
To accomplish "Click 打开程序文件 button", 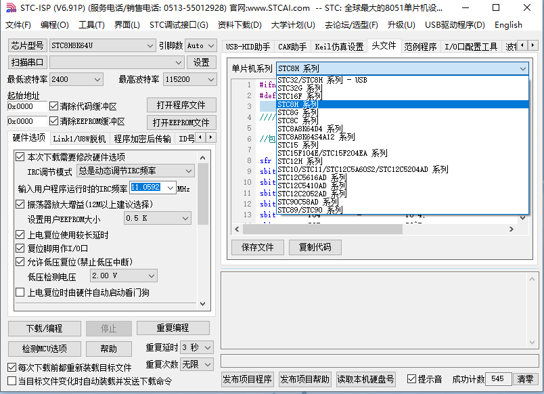I will pos(181,105).
